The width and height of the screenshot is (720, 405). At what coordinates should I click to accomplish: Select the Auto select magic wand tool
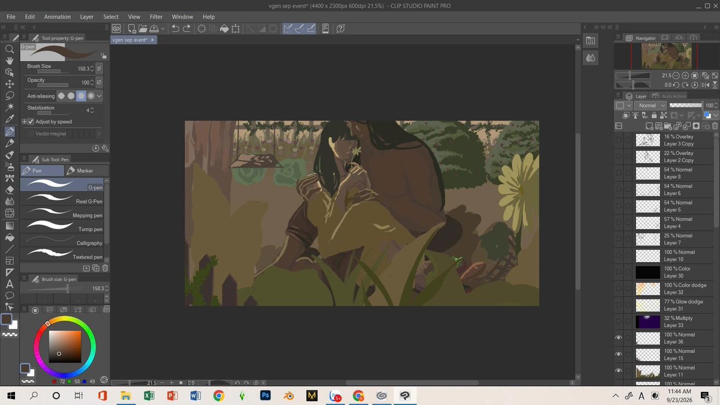(10, 107)
